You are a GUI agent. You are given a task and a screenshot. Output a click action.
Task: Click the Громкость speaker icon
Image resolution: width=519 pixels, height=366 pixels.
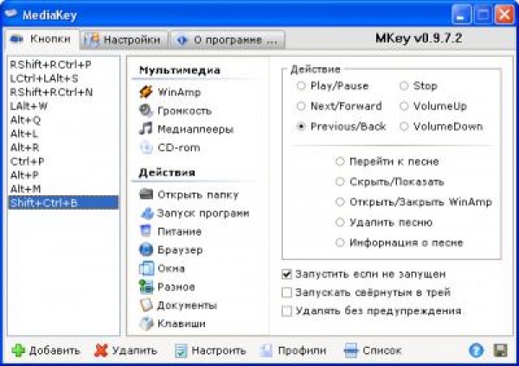(146, 110)
